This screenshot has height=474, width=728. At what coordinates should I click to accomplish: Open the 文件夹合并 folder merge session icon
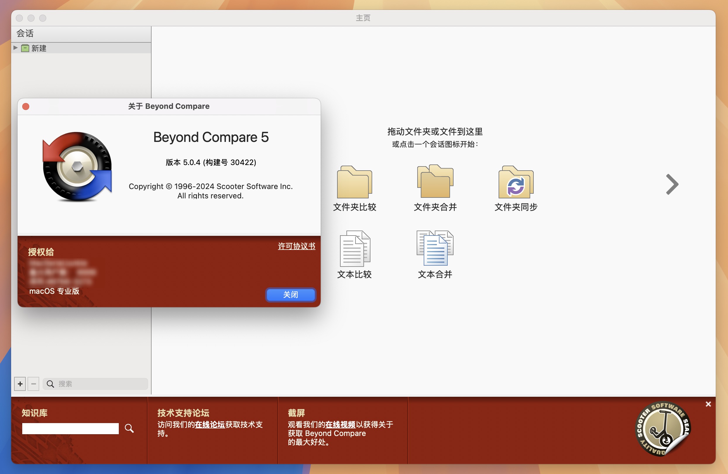point(435,182)
